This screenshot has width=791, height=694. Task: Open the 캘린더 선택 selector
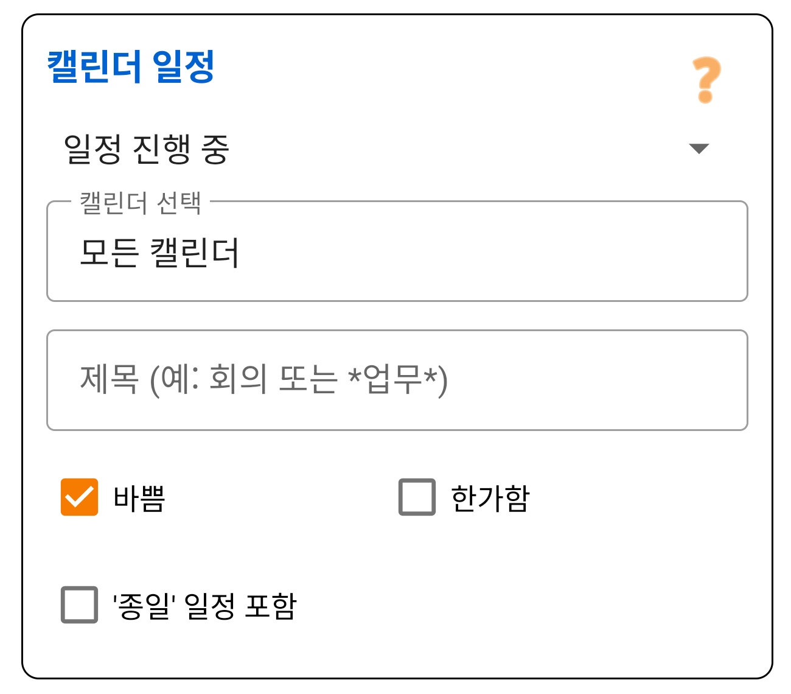click(x=395, y=251)
